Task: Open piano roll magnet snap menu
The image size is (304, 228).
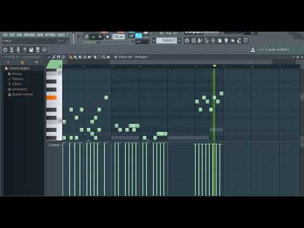Action: 58,57
